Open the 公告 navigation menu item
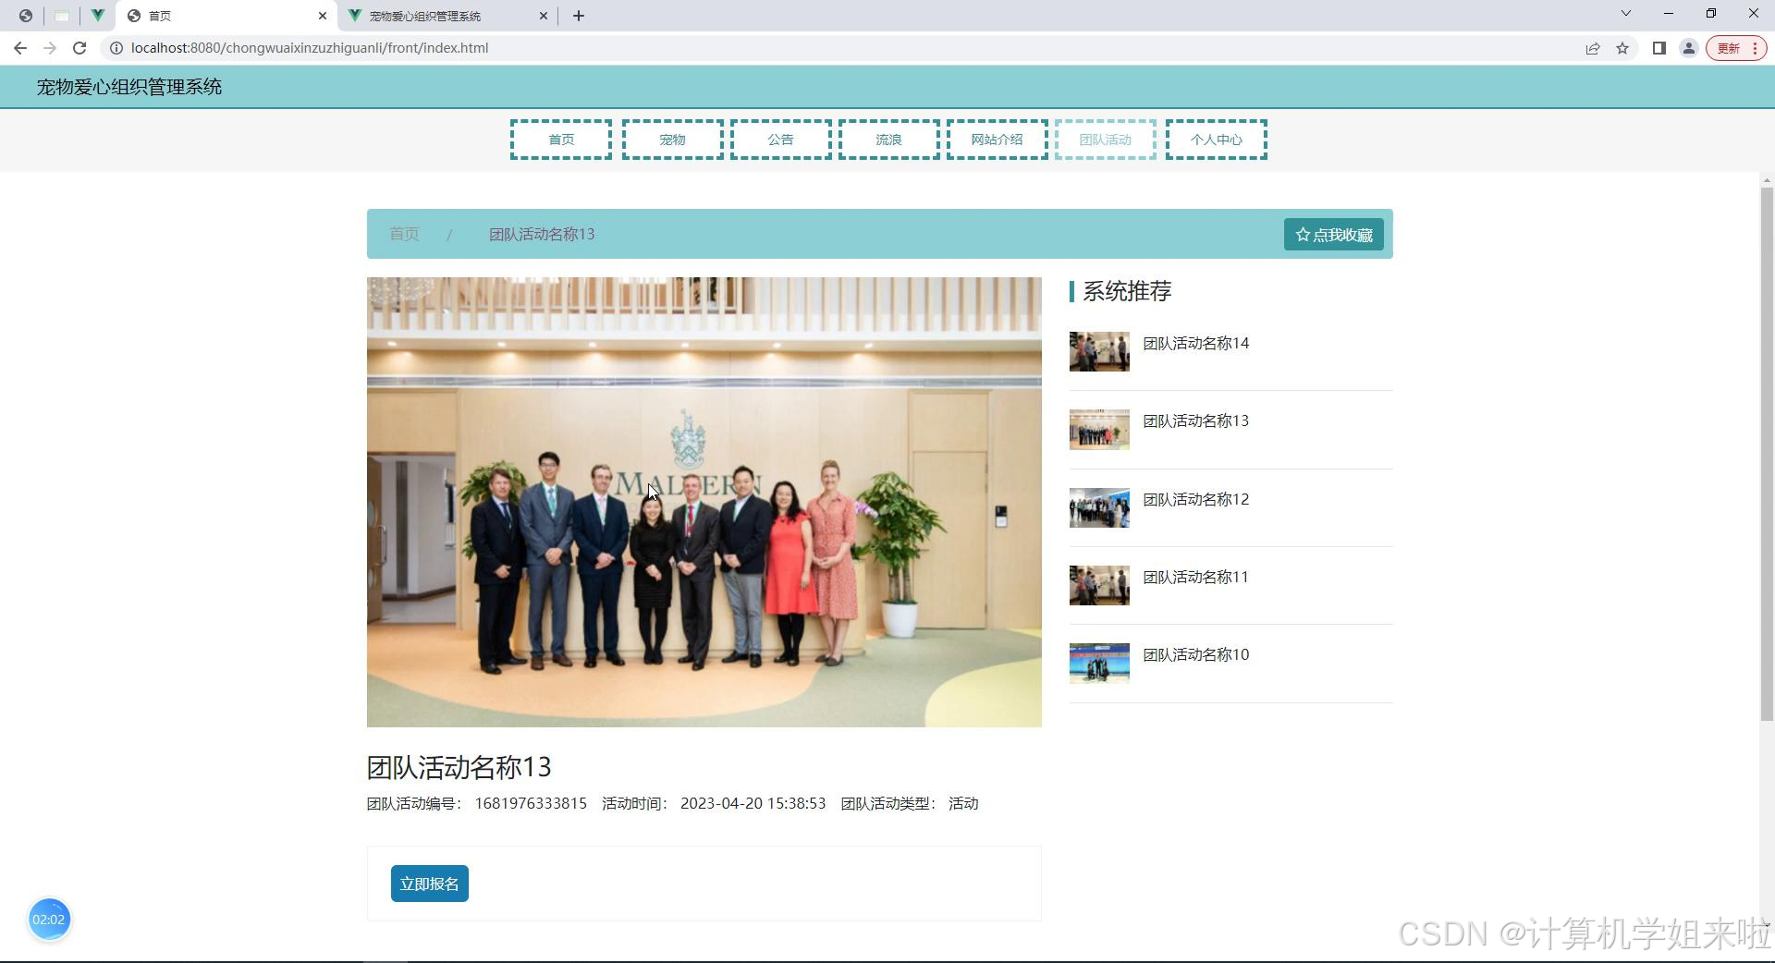1775x963 pixels. point(781,140)
